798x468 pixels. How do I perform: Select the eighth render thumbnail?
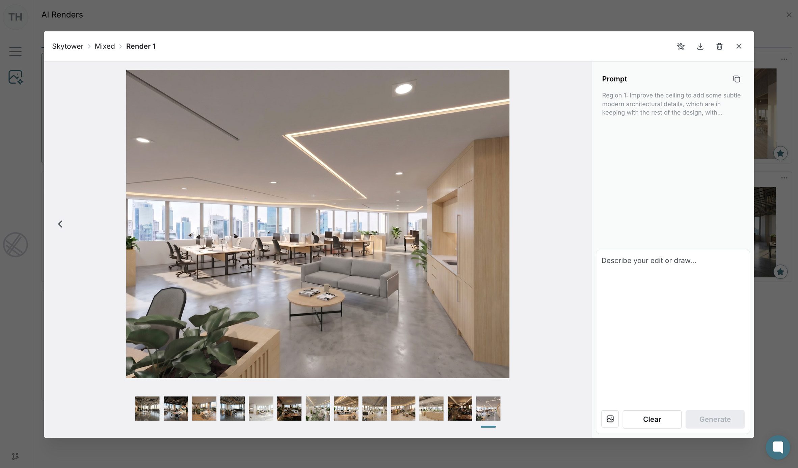pos(346,408)
